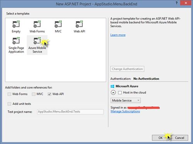Screen dimensions: 193x144
Task: Check the Host in the cloud box
Action: 120,92
